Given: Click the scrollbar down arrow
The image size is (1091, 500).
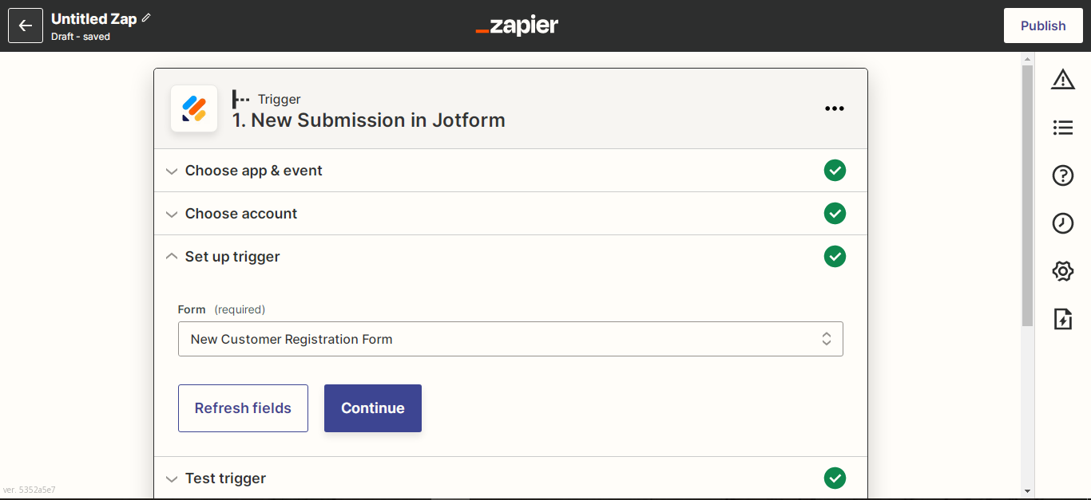Looking at the screenshot, I should 1028,491.
